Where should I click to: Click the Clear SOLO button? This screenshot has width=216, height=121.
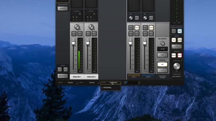click(65, 70)
